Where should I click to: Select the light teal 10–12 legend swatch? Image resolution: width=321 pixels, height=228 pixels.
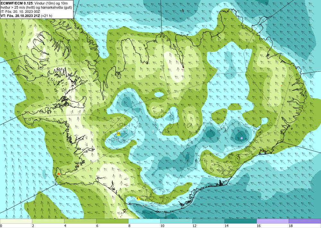click(177, 221)
